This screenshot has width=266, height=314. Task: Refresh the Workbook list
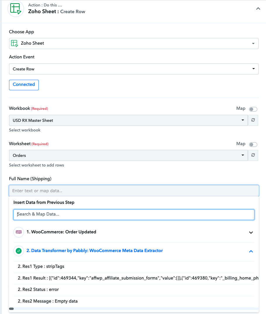pos(253,120)
